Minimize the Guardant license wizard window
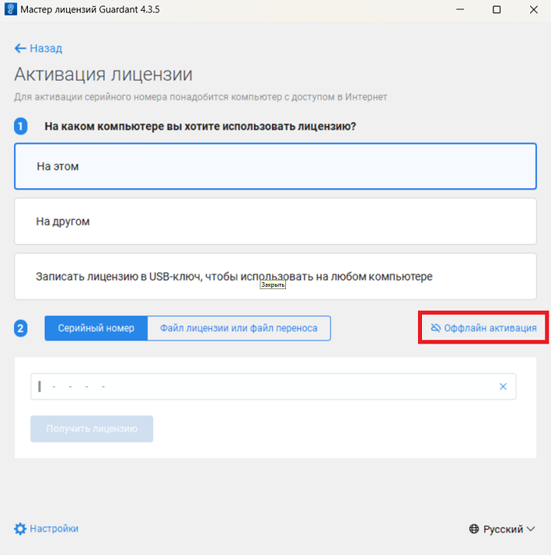 coord(460,10)
